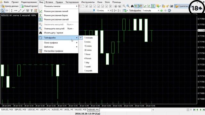Select the 5 mins timeframe
Viewport: 205px width, 115px height.
tap(88, 42)
